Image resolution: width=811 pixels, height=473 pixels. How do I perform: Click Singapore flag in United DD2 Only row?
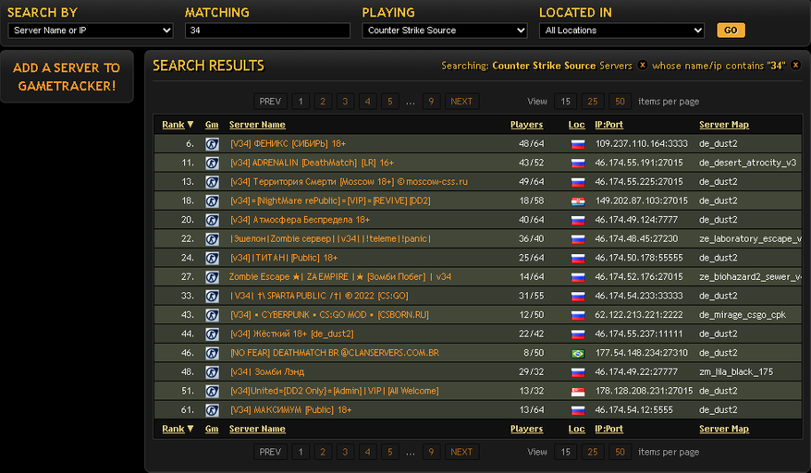(x=578, y=392)
